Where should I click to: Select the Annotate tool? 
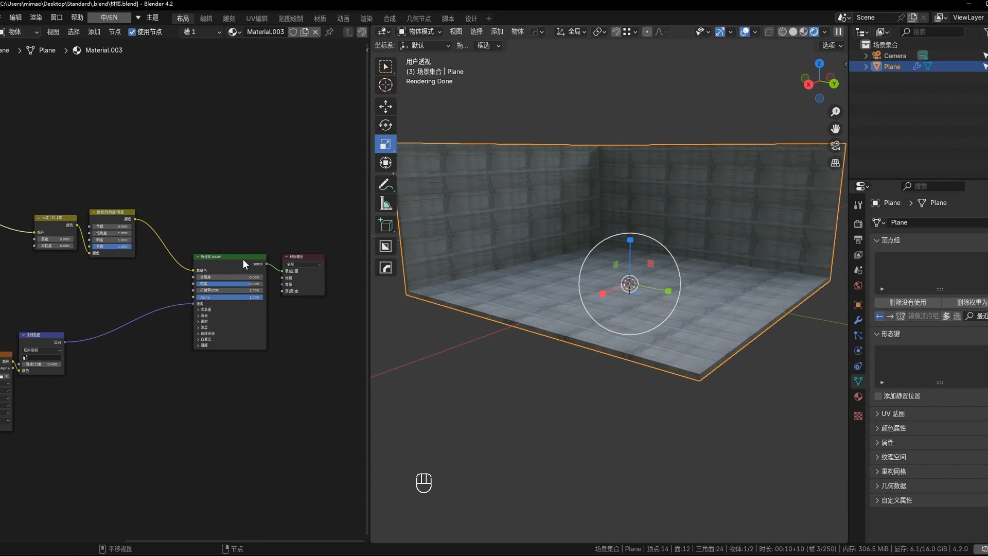tap(385, 184)
